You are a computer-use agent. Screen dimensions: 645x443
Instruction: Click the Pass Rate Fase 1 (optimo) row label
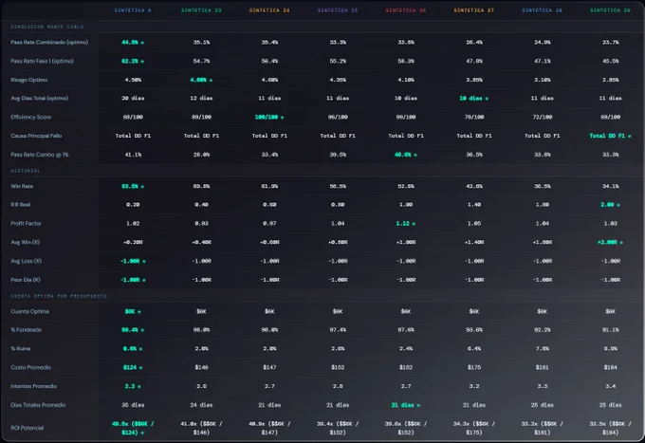[42, 62]
